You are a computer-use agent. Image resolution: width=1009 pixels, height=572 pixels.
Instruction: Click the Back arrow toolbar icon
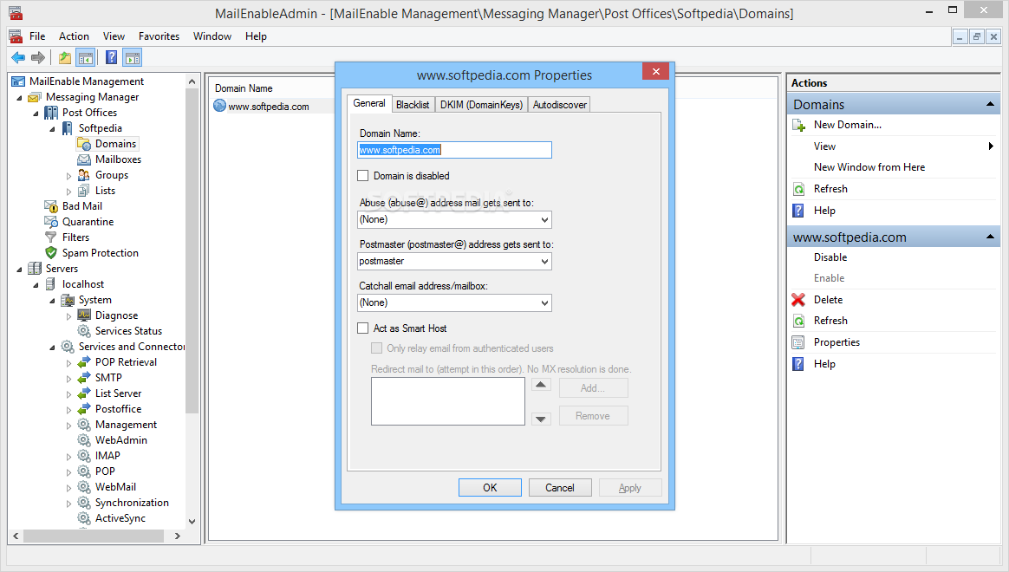point(18,58)
